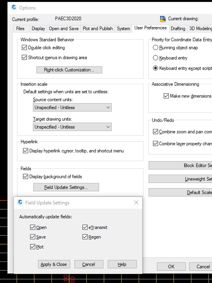Viewport: 212px width, 283px height.
Task: Open the Plot and Publish tab
Action: coord(97,29)
